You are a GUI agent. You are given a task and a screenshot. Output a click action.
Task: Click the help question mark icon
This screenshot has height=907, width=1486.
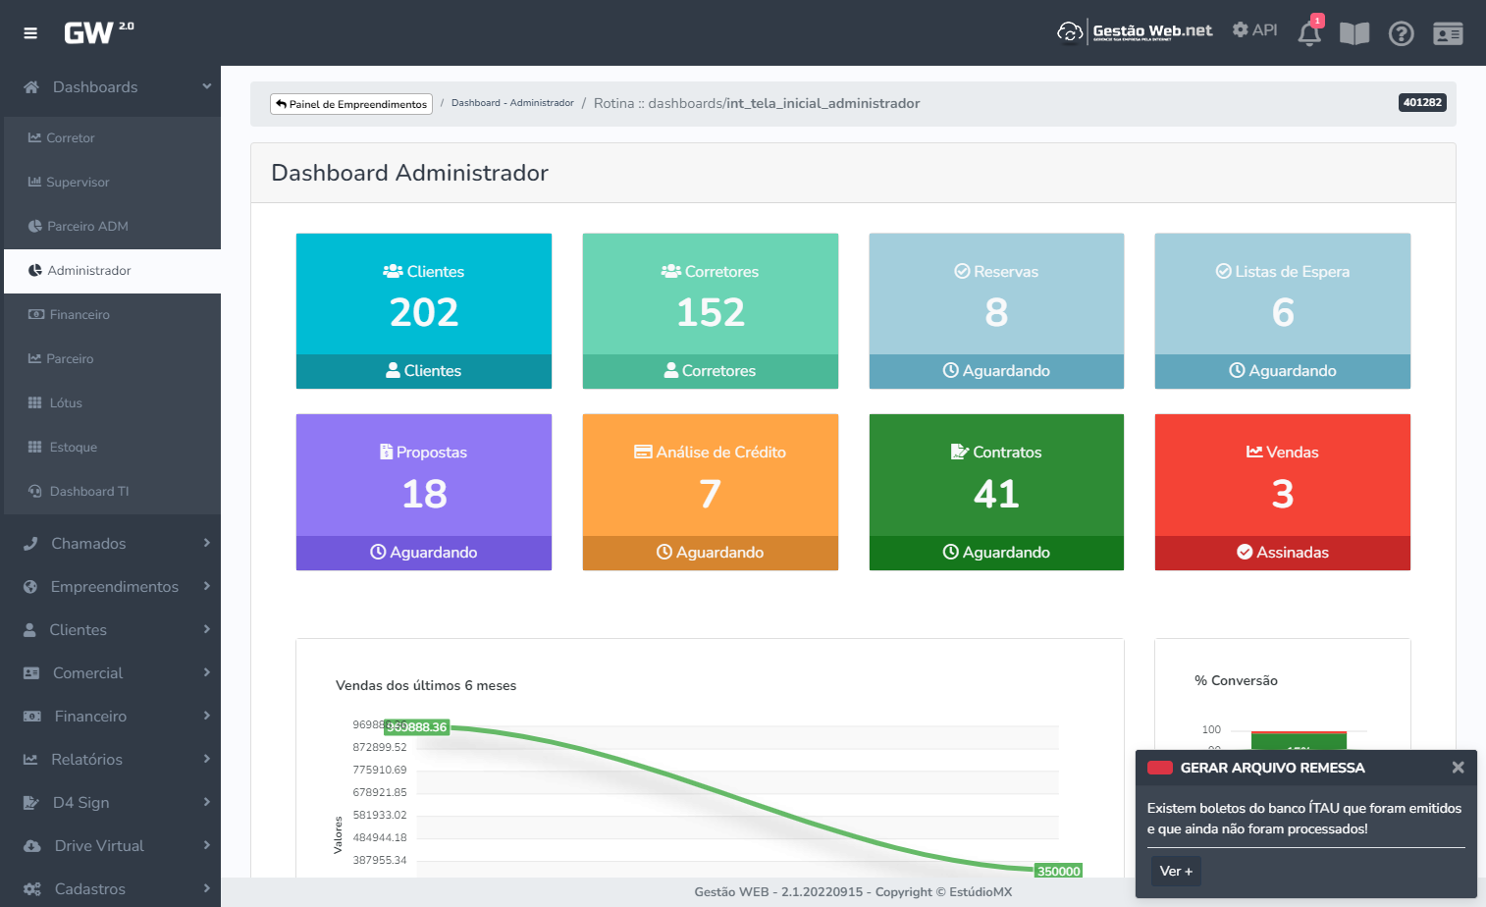point(1401,33)
